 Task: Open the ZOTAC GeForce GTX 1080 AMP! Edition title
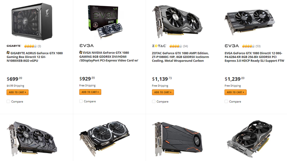pos(180,57)
